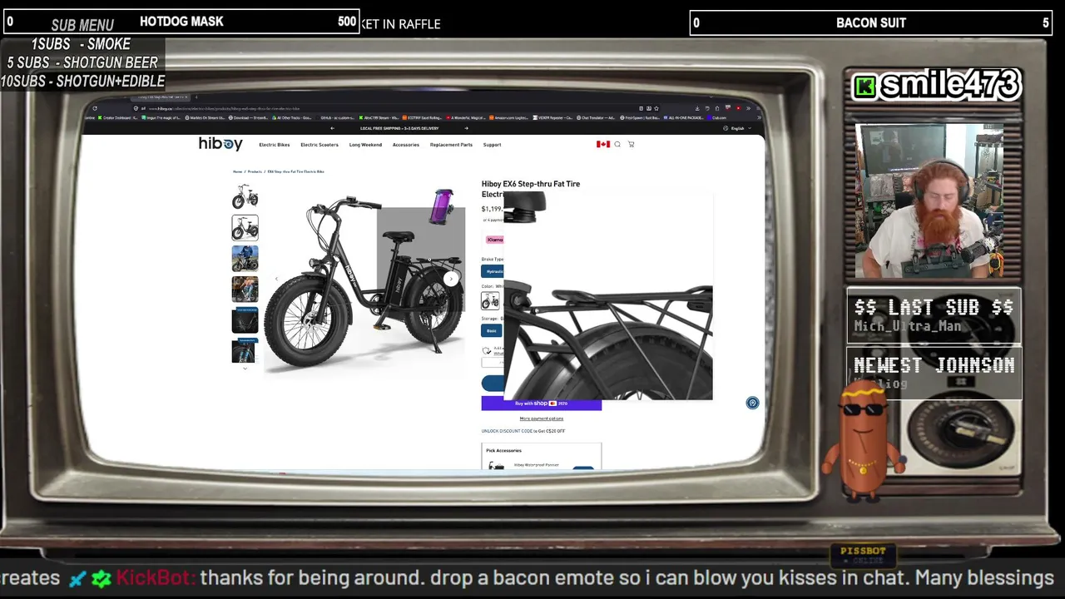This screenshot has height=599, width=1065.
Task: Select the second bike thumbnail
Action: pos(245,227)
